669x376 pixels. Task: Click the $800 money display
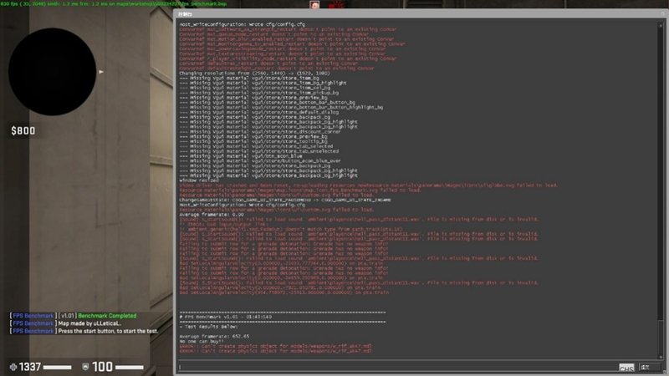(x=23, y=131)
